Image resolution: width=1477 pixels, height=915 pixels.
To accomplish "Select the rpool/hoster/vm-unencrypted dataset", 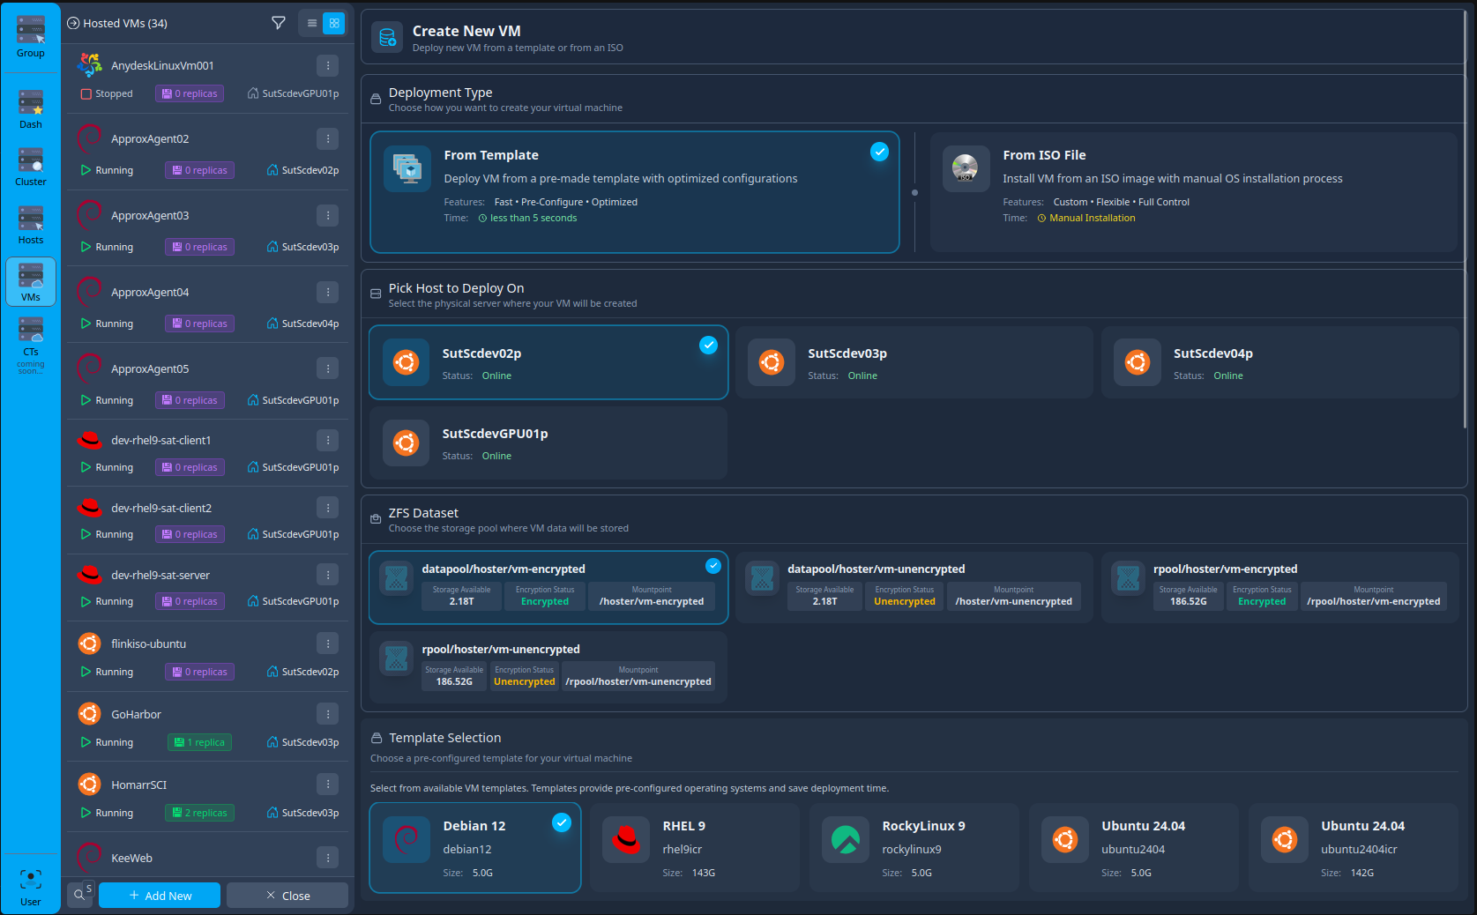I will click(x=548, y=667).
